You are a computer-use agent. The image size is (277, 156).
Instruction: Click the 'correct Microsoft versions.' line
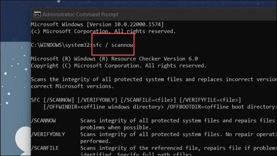72,86
